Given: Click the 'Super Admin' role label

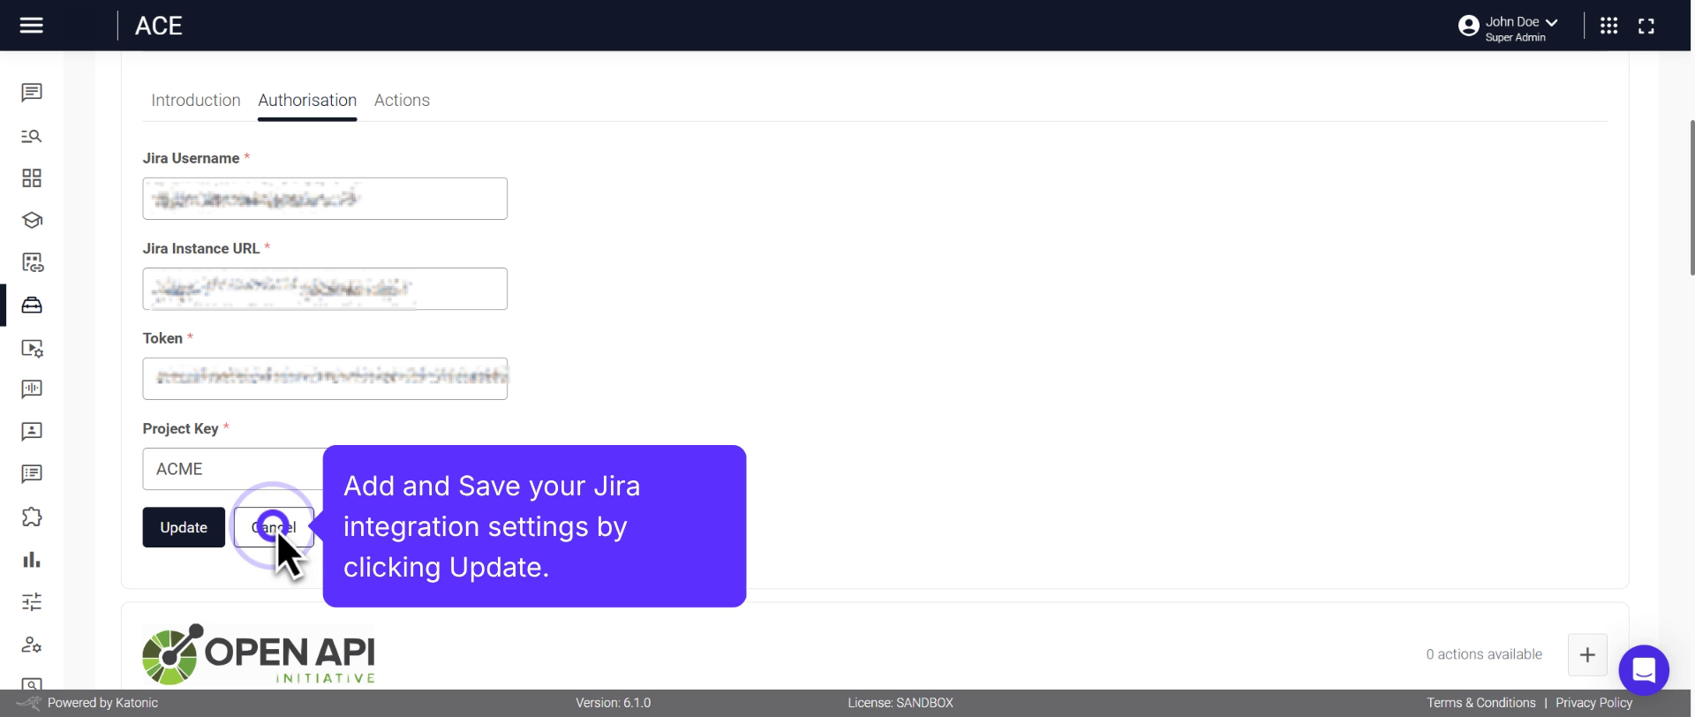Looking at the screenshot, I should point(1515,38).
